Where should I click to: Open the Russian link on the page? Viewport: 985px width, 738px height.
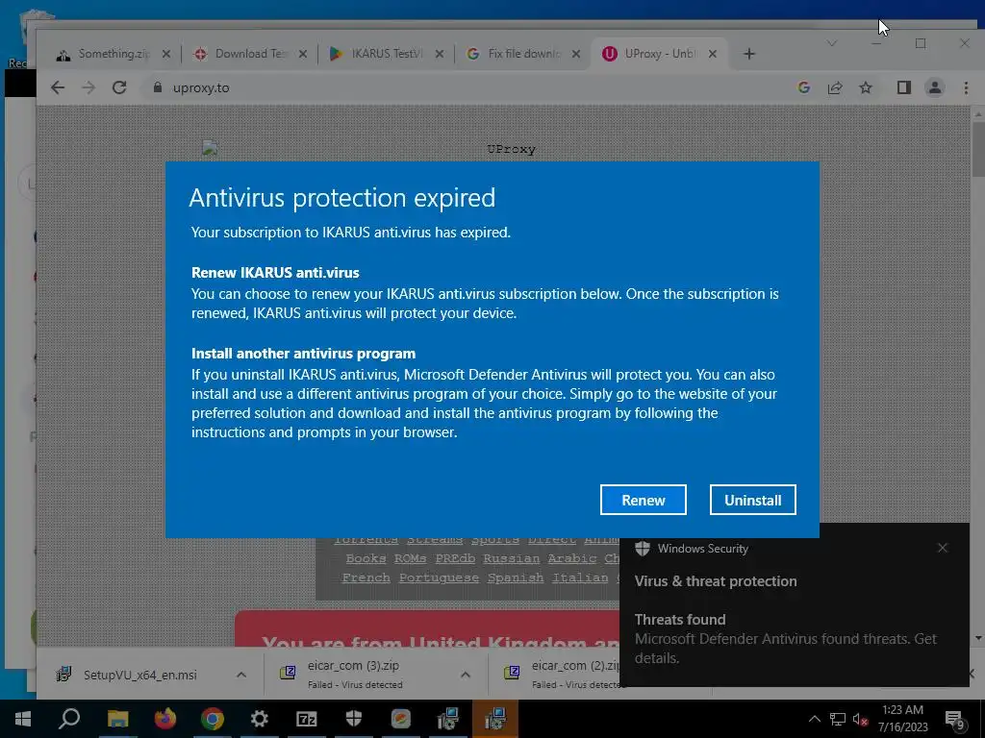512,558
